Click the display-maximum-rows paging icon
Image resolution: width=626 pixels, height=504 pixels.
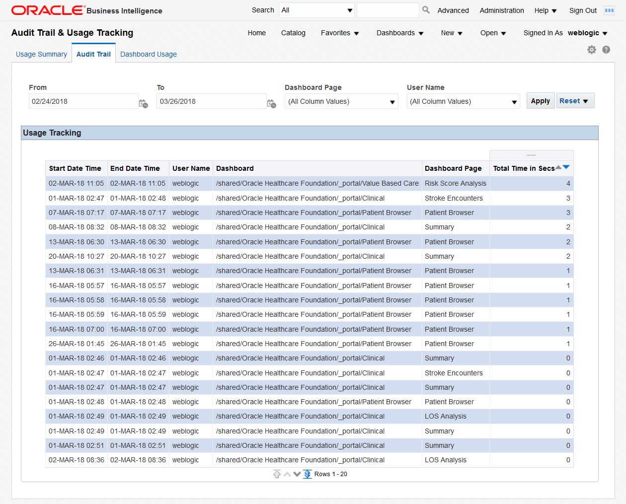click(307, 474)
